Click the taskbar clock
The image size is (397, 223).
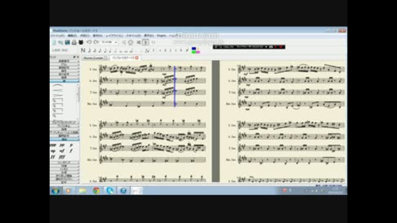(x=336, y=190)
